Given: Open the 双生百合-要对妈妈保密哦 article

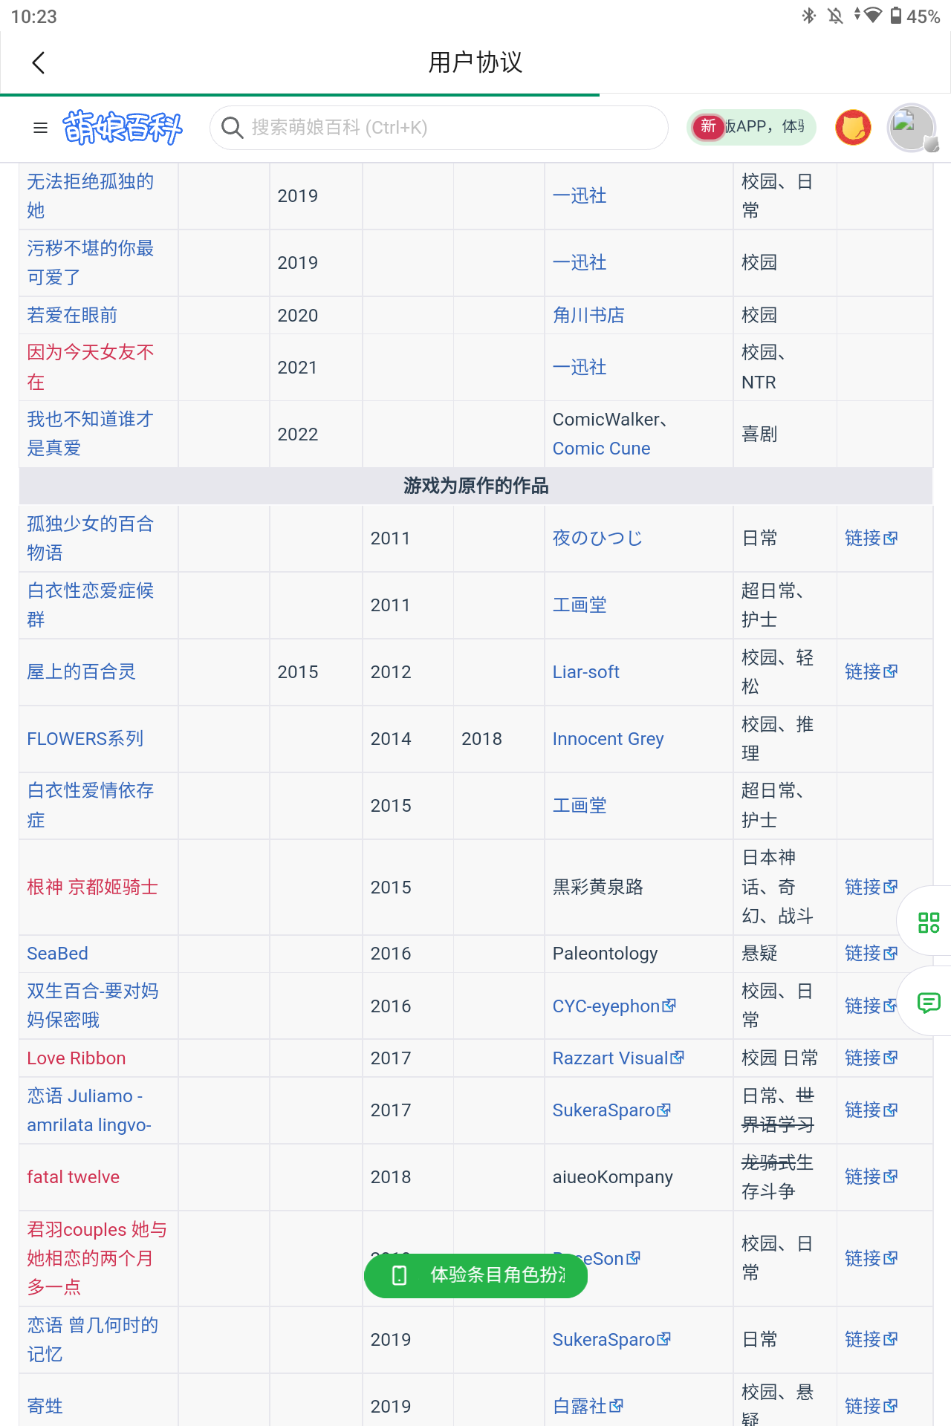Looking at the screenshot, I should tap(92, 1006).
